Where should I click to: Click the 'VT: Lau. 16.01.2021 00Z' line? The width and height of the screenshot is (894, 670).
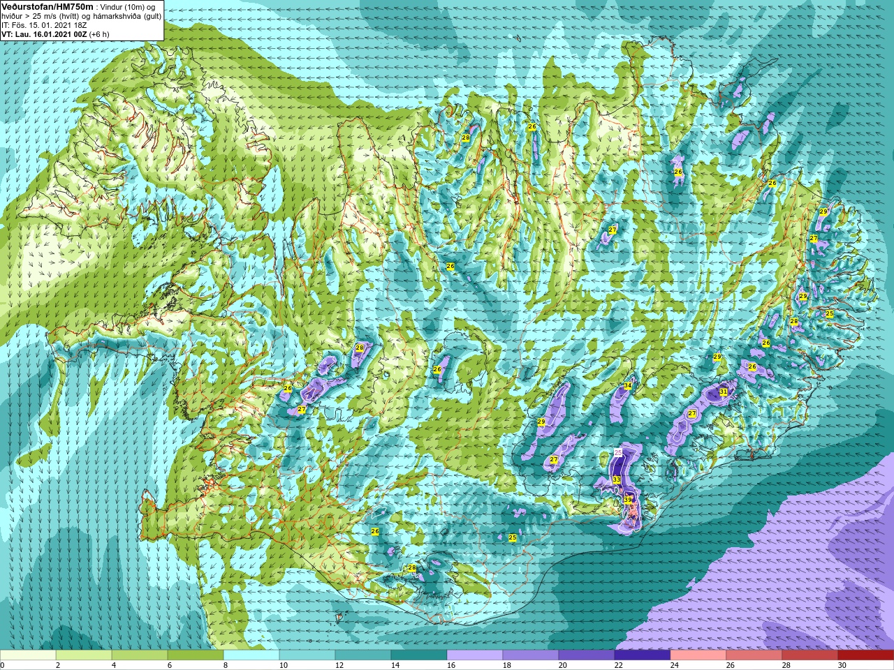tap(44, 33)
